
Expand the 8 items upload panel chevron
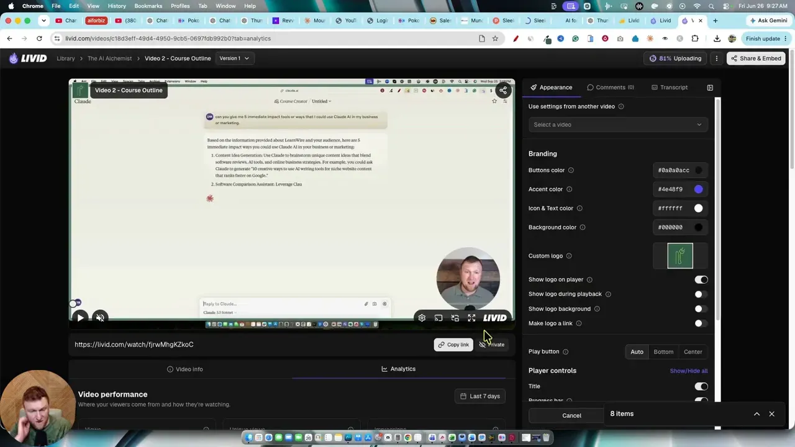(x=756, y=414)
